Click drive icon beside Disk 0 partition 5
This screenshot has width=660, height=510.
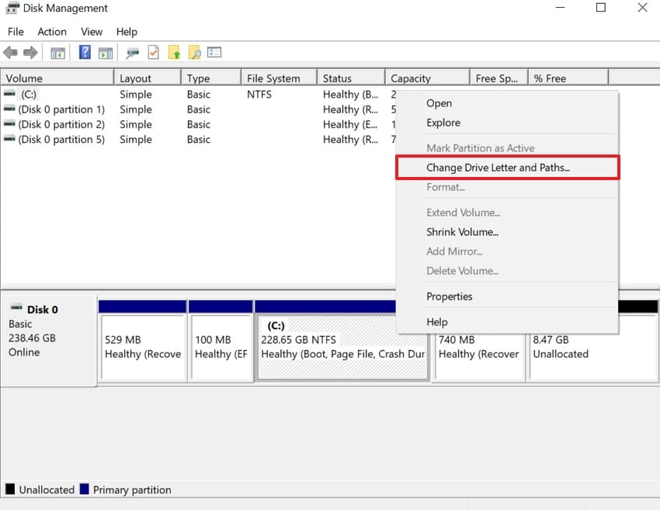tap(9, 138)
